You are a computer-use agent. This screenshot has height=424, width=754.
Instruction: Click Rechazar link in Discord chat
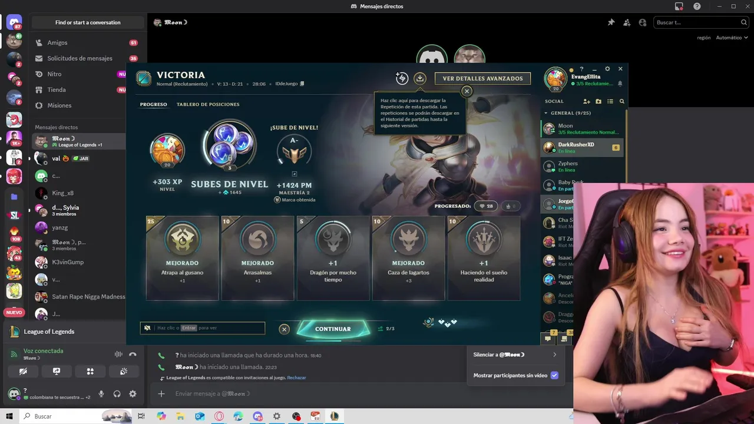(296, 377)
